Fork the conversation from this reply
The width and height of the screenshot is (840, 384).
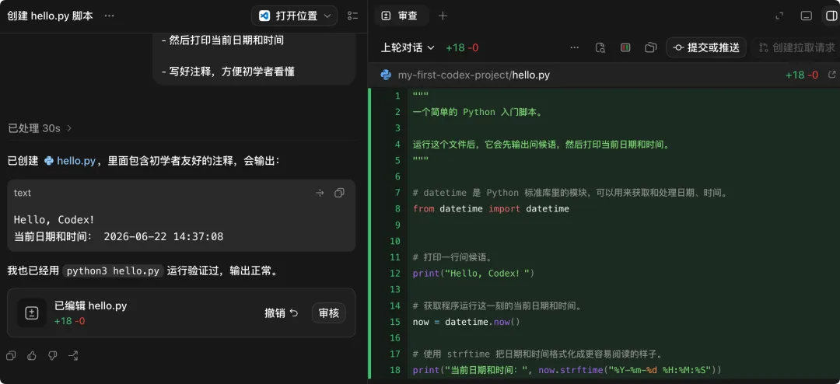(x=73, y=355)
